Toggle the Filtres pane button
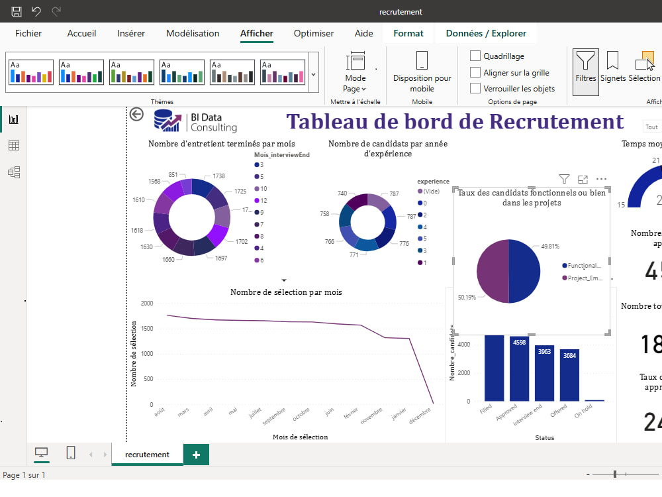The width and height of the screenshot is (662, 497). pyautogui.click(x=586, y=72)
